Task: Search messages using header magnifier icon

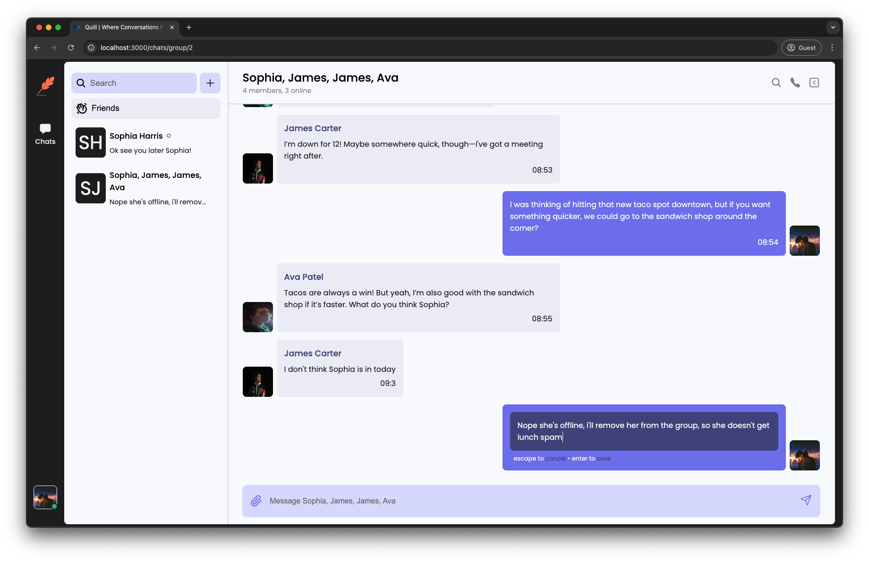Action: coord(776,83)
